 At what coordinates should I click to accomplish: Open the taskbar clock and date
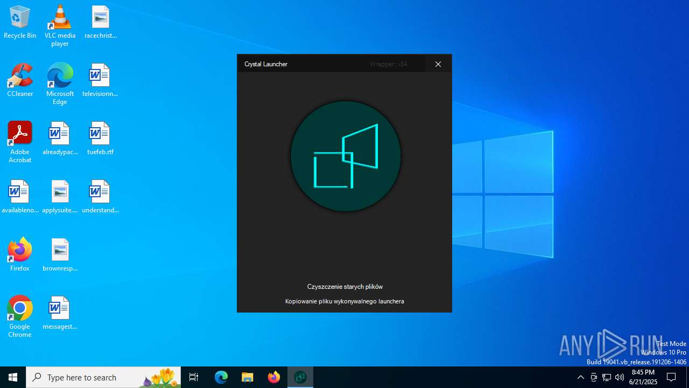pyautogui.click(x=643, y=377)
